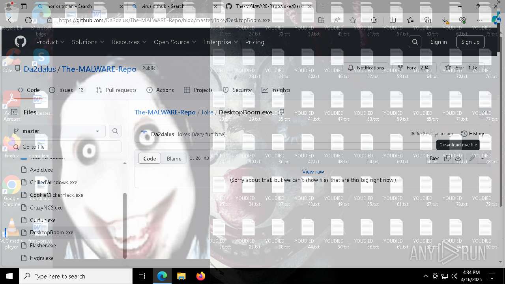Open the browser downloads icon
This screenshot has height=284, width=505.
click(445, 20)
